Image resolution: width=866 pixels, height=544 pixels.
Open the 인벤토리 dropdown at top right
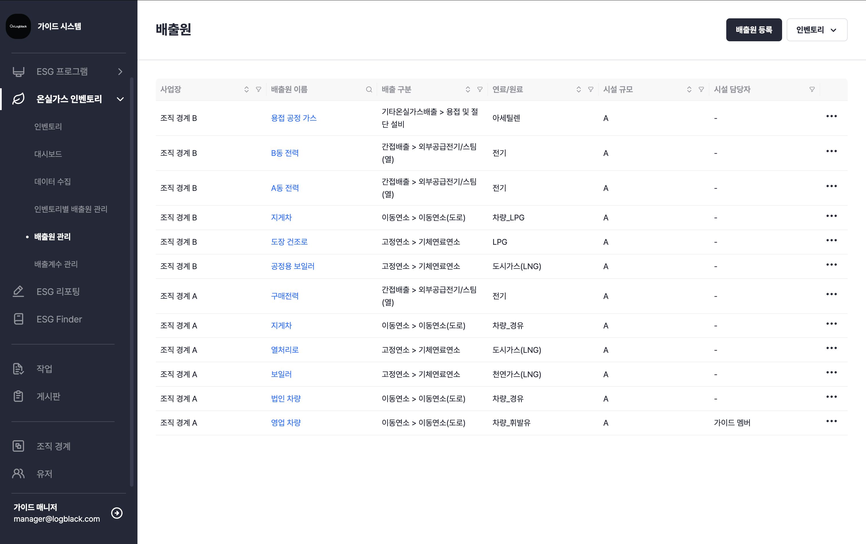(x=816, y=30)
